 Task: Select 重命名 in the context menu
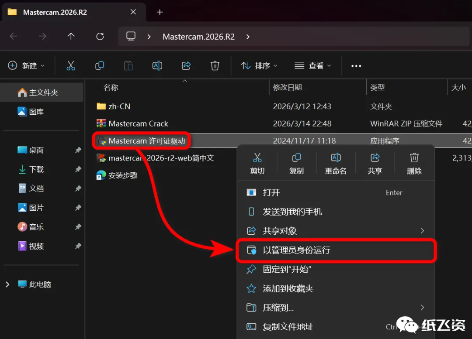click(336, 164)
